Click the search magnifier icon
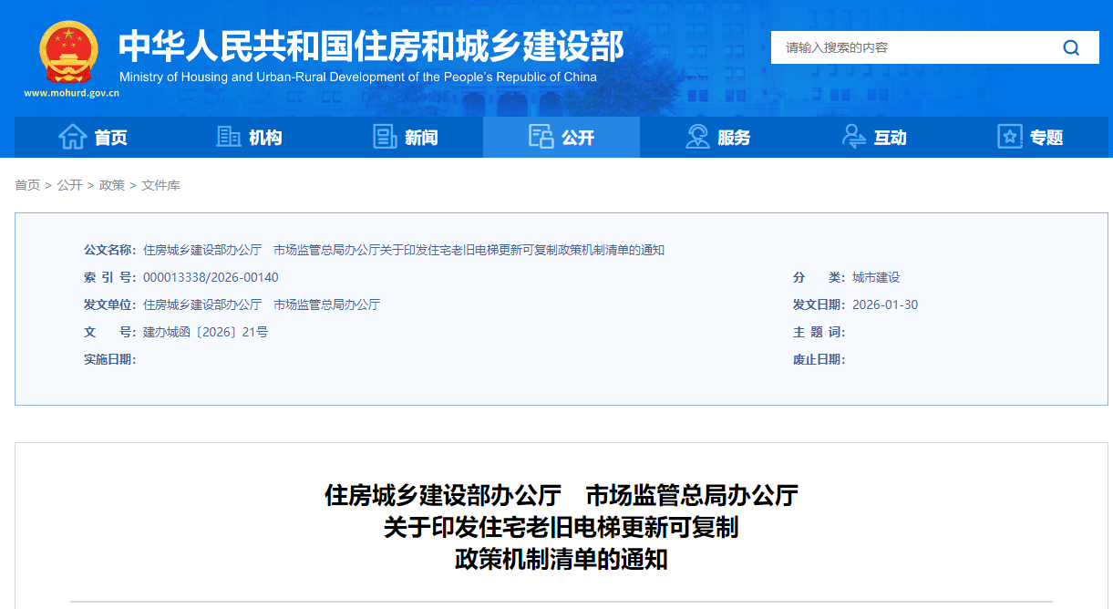This screenshot has height=609, width=1113. click(1071, 47)
